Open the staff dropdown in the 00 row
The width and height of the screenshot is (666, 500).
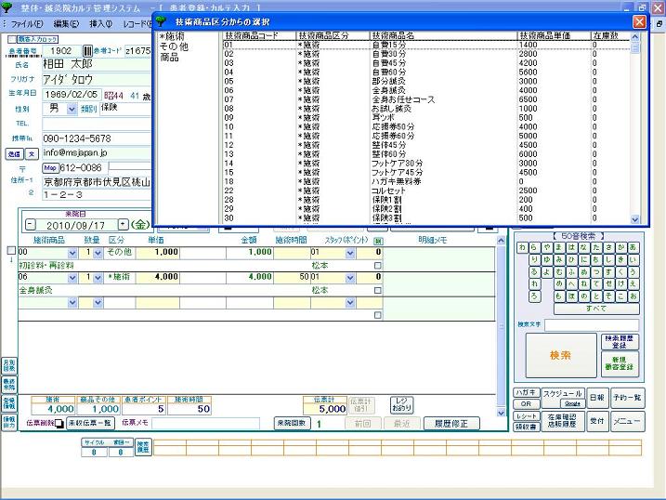click(x=350, y=253)
